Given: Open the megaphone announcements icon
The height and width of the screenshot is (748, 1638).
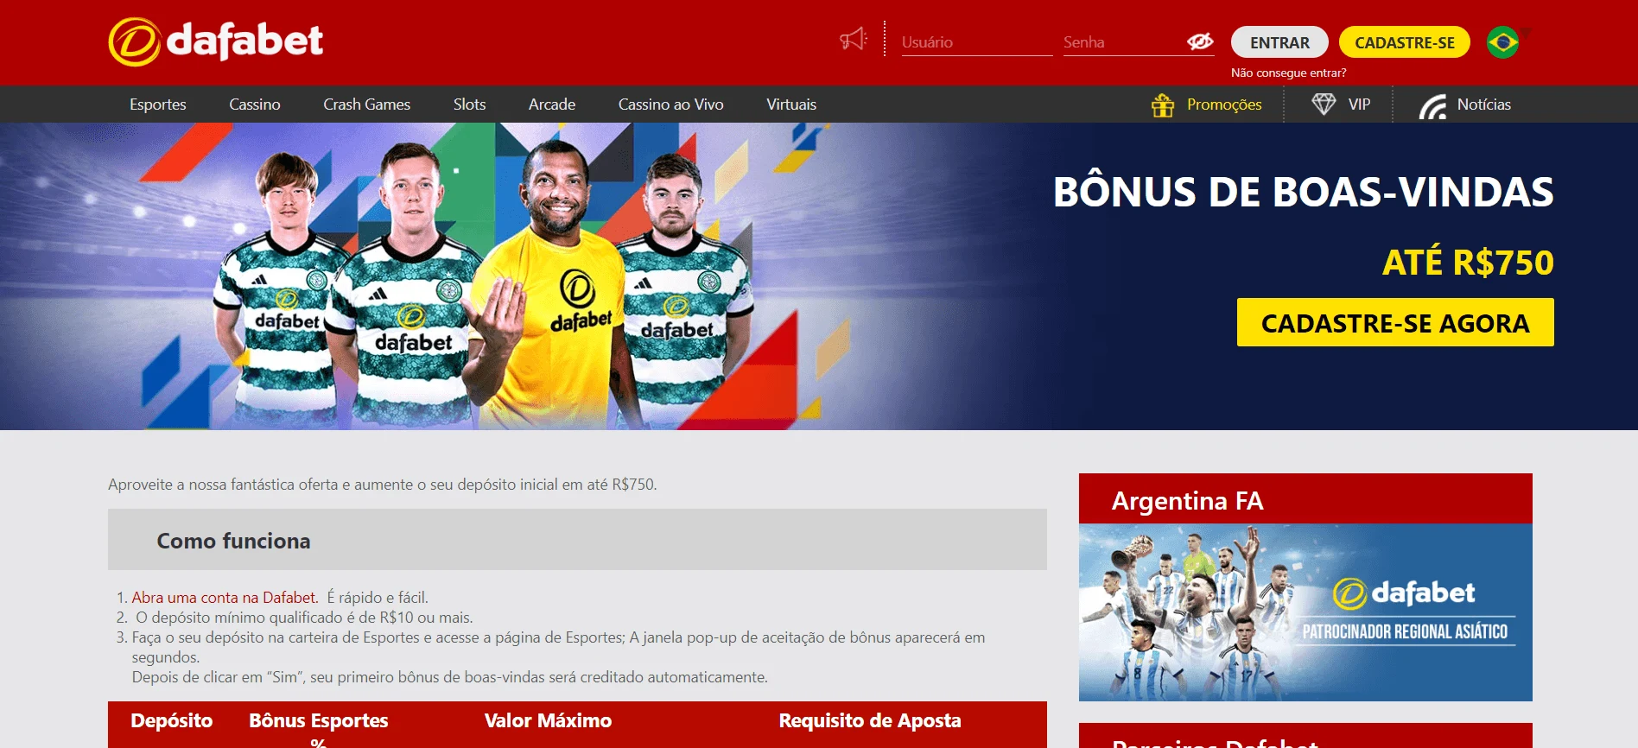Looking at the screenshot, I should tap(854, 39).
